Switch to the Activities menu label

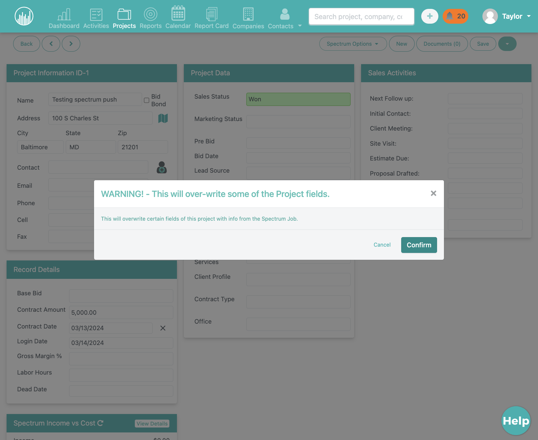click(x=96, y=26)
